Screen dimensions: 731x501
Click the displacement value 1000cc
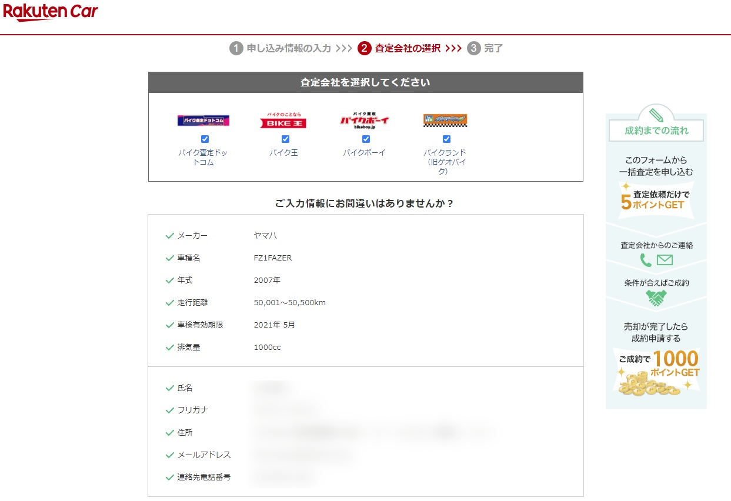[268, 348]
